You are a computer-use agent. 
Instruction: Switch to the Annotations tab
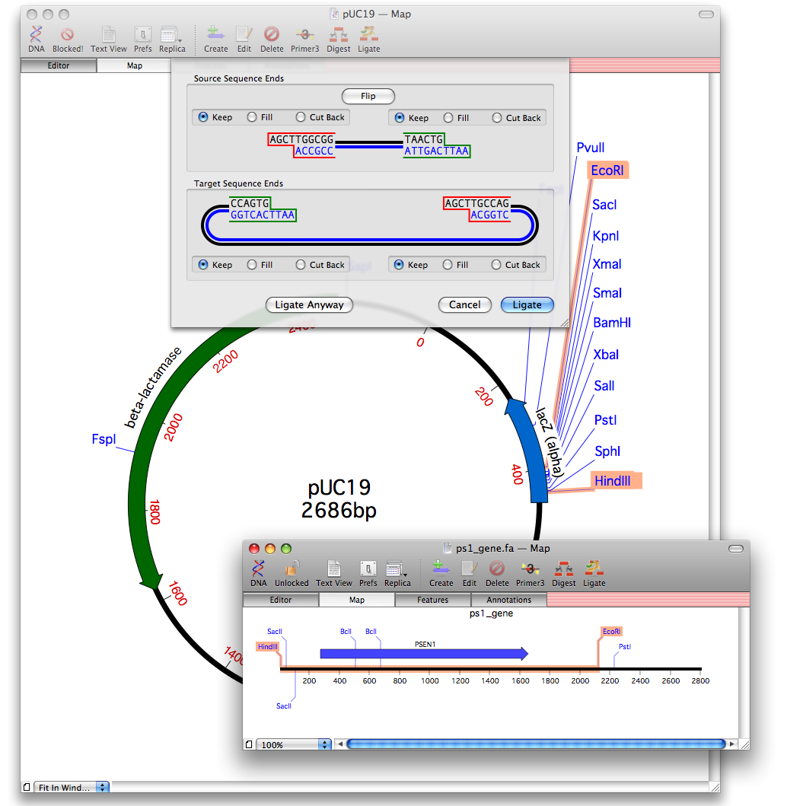[x=508, y=600]
